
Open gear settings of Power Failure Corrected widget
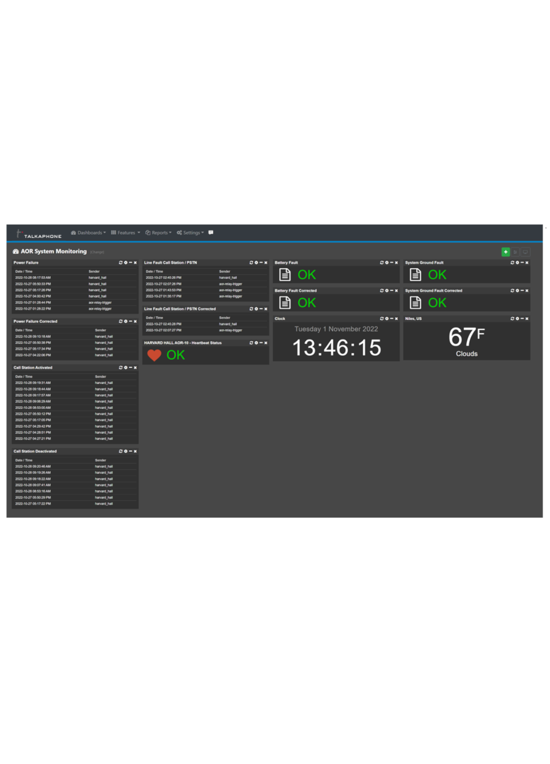click(x=126, y=321)
